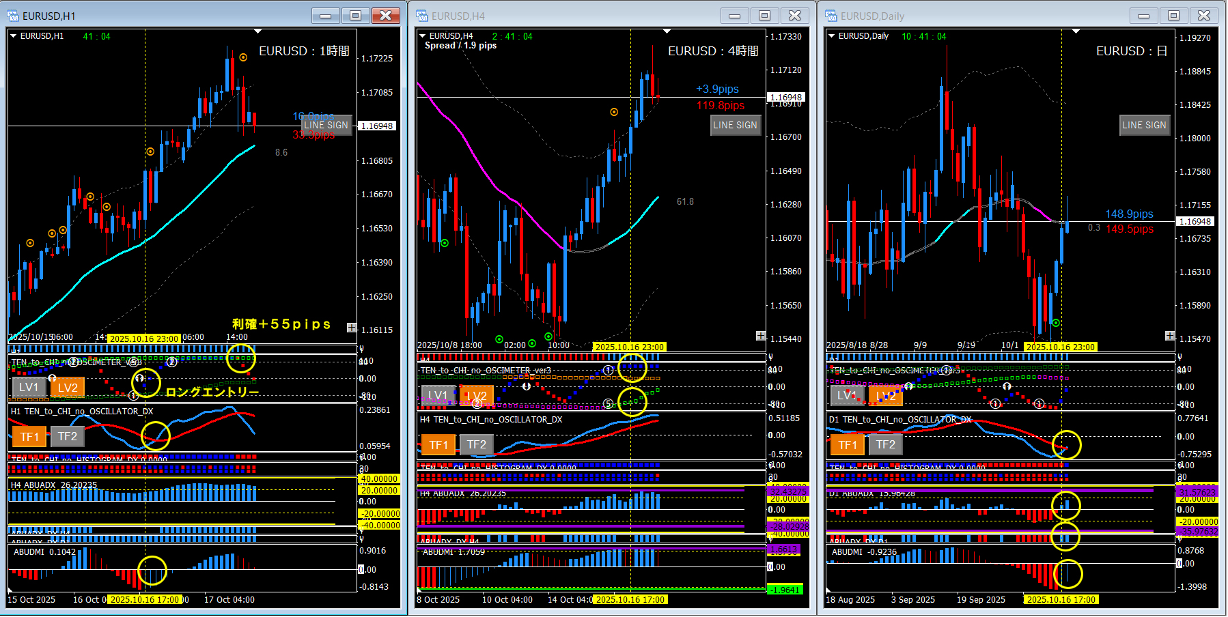The height and width of the screenshot is (617, 1228).
Task: Expand the one-click trading arrow beside EURUSD,Daily
Action: pos(831,36)
